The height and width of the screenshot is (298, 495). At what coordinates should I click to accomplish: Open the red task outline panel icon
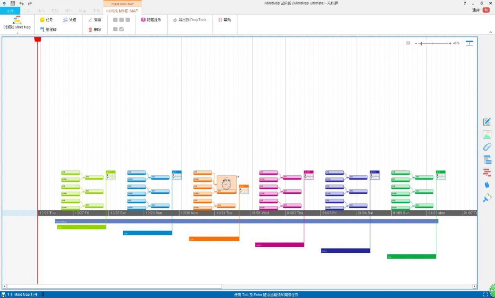pyautogui.click(x=487, y=172)
